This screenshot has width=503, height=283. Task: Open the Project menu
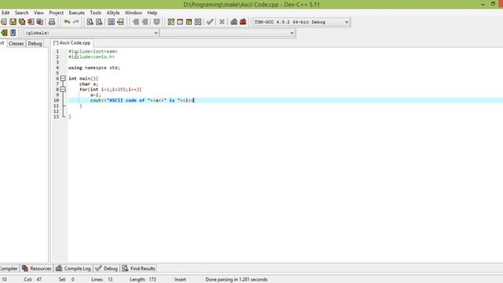pos(56,13)
